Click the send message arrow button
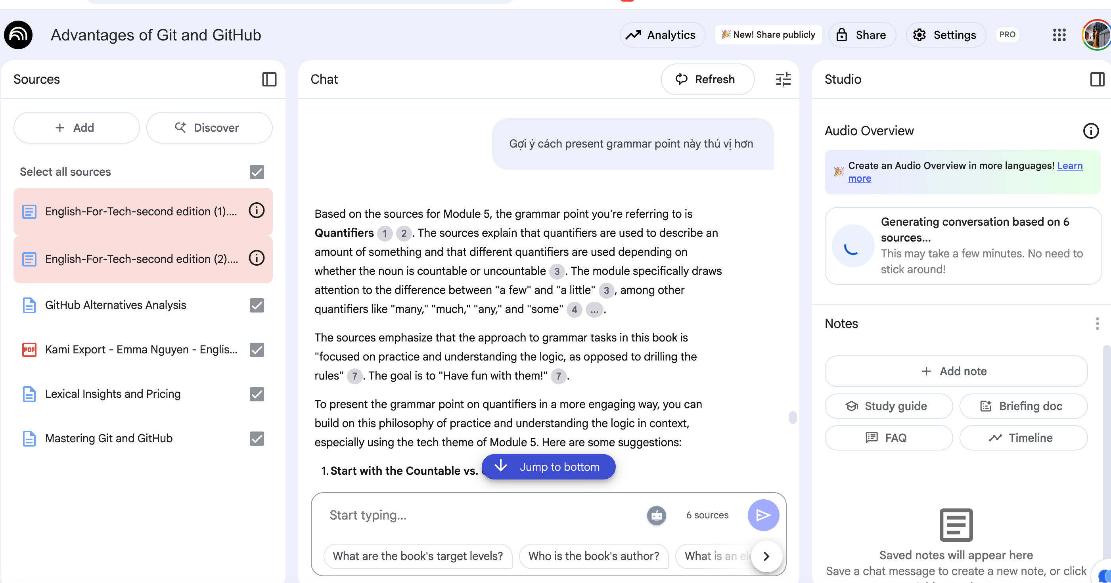 [x=763, y=515]
